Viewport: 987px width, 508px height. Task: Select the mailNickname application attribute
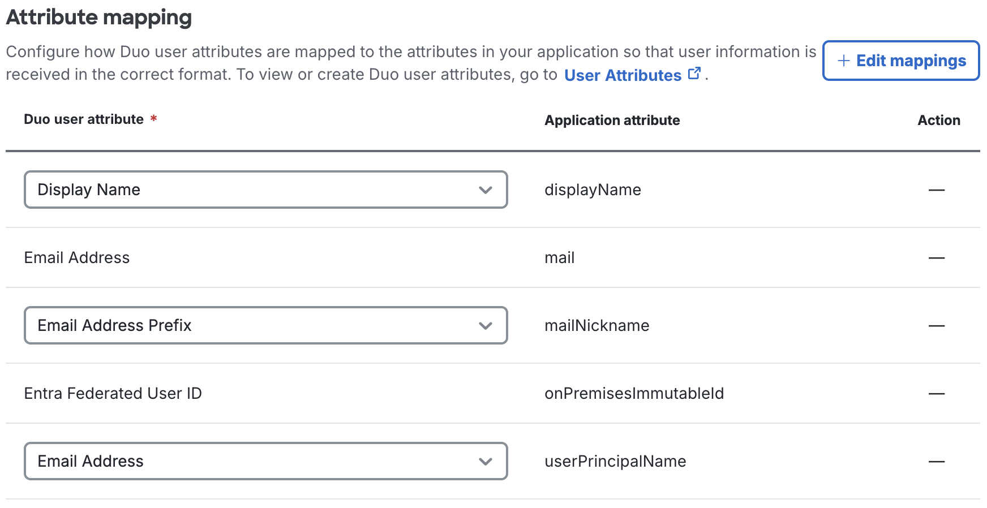(597, 325)
